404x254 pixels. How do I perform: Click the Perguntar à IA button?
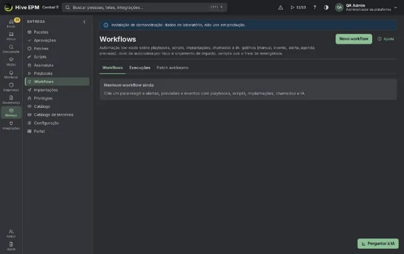pyautogui.click(x=378, y=243)
